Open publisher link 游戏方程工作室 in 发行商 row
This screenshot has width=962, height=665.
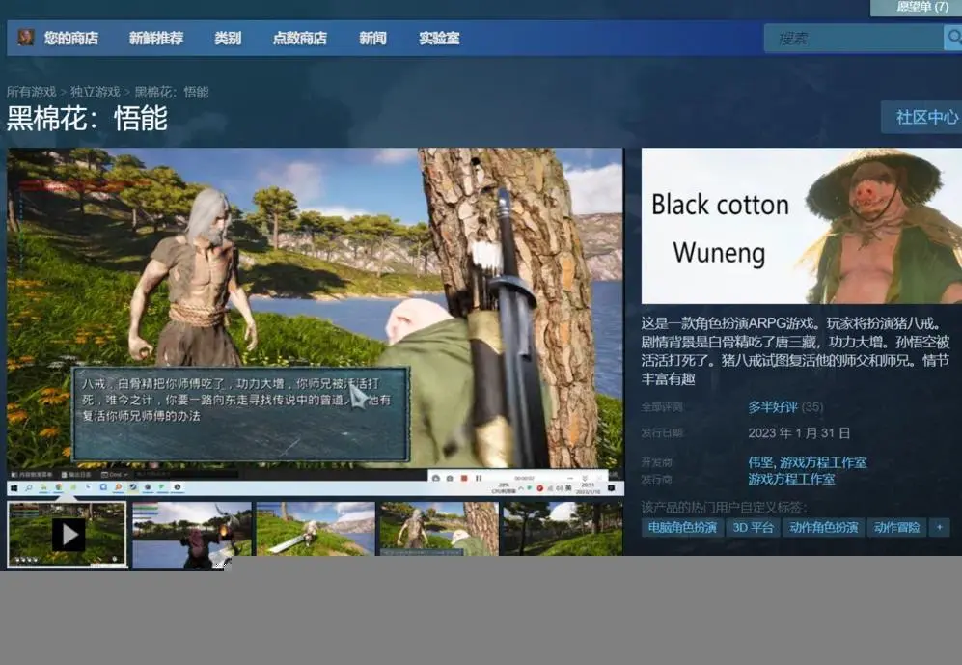point(791,479)
